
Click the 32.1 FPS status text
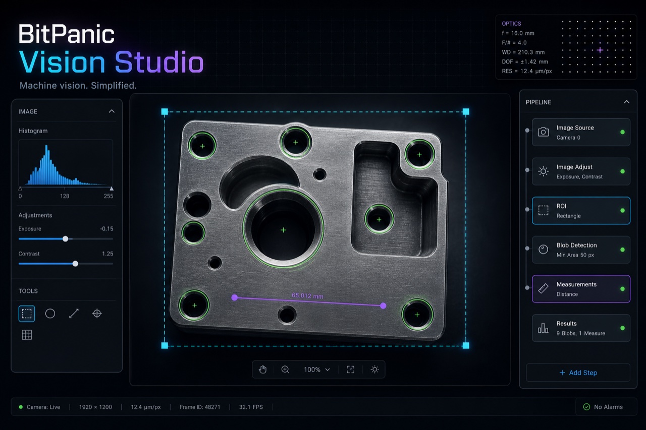[251, 407]
